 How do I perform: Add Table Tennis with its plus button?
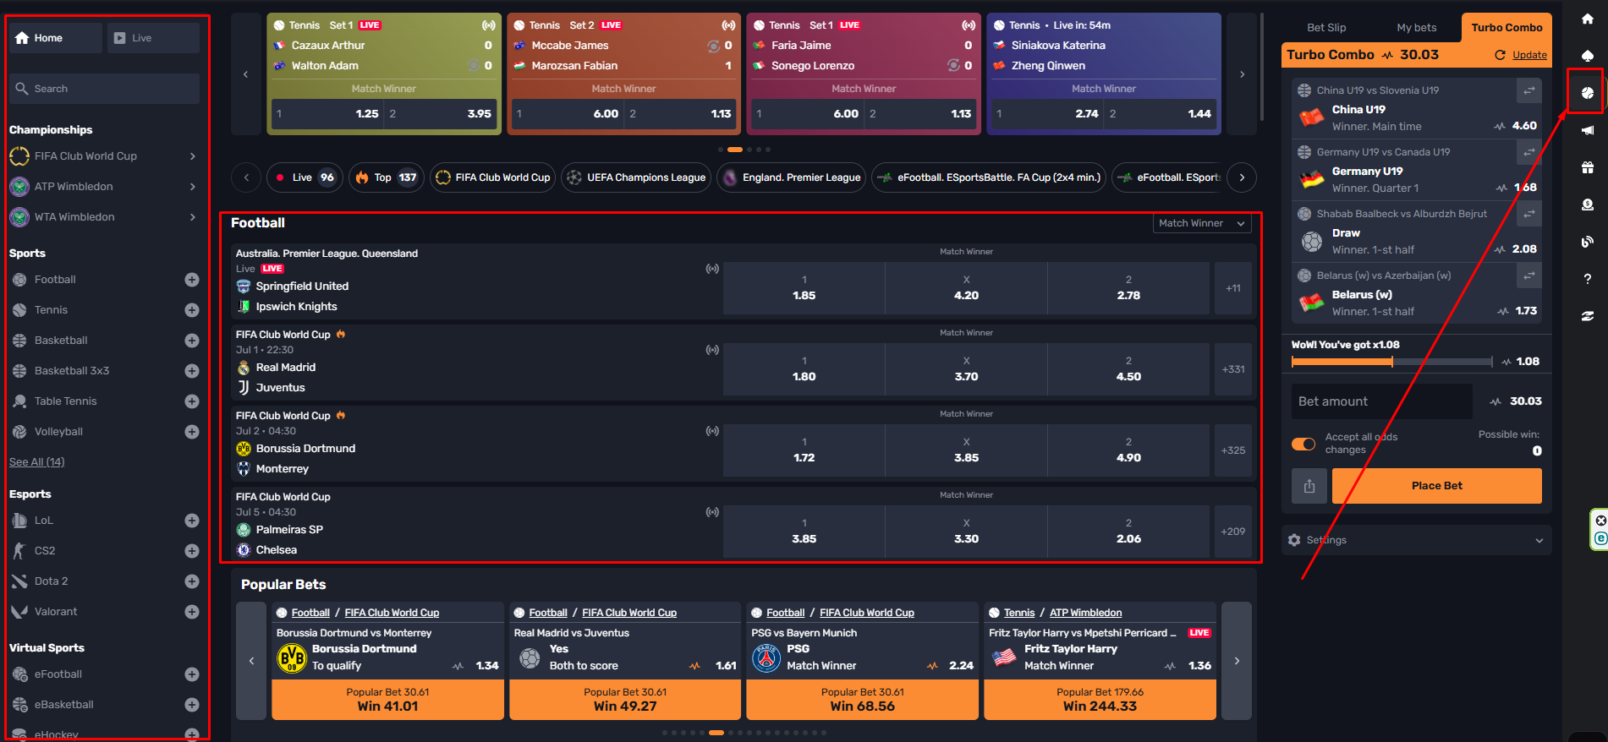click(x=192, y=401)
